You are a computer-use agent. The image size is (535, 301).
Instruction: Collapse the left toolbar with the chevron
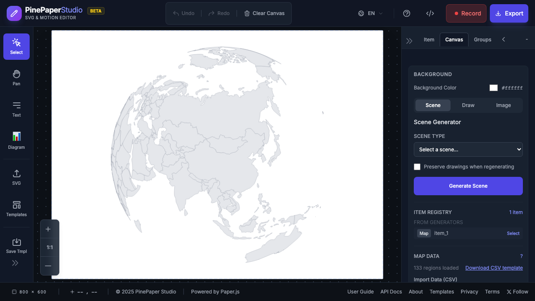15,263
